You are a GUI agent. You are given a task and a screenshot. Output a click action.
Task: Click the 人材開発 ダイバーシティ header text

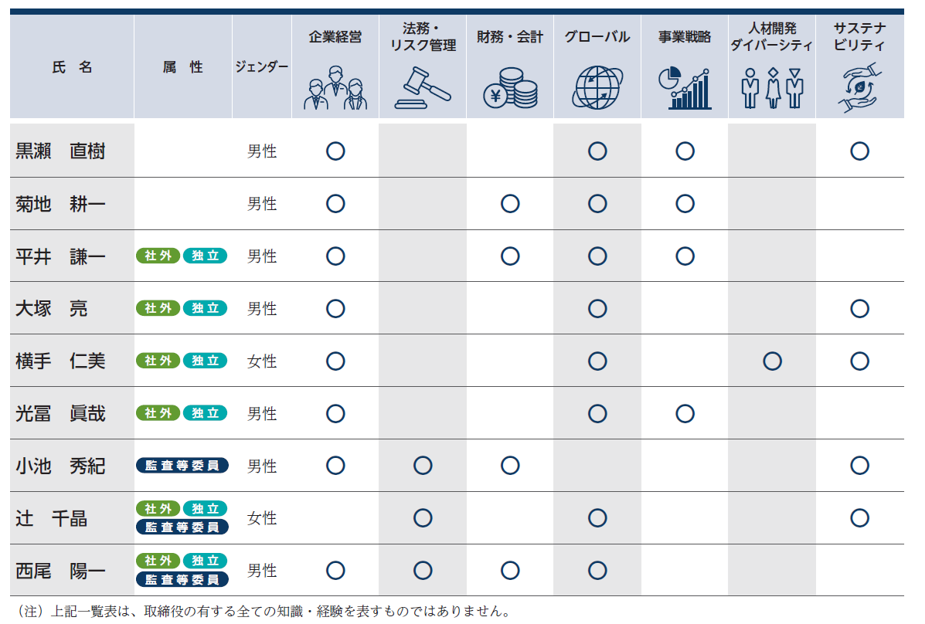[772, 36]
